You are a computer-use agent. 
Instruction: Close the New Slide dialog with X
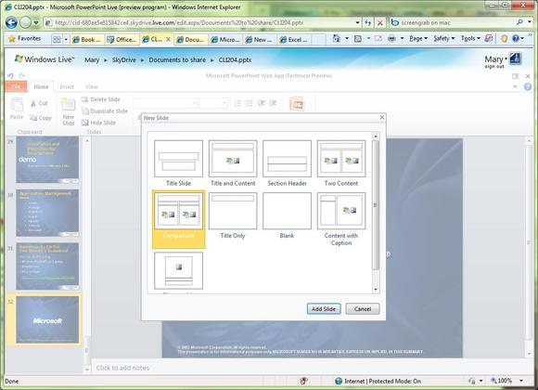(382, 118)
